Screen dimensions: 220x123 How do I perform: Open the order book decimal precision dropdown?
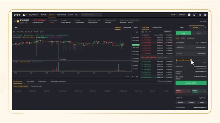click(167, 32)
